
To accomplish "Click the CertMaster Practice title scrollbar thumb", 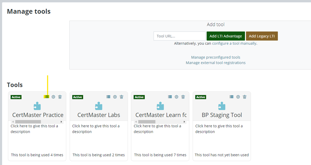I will [x=28, y=122].
